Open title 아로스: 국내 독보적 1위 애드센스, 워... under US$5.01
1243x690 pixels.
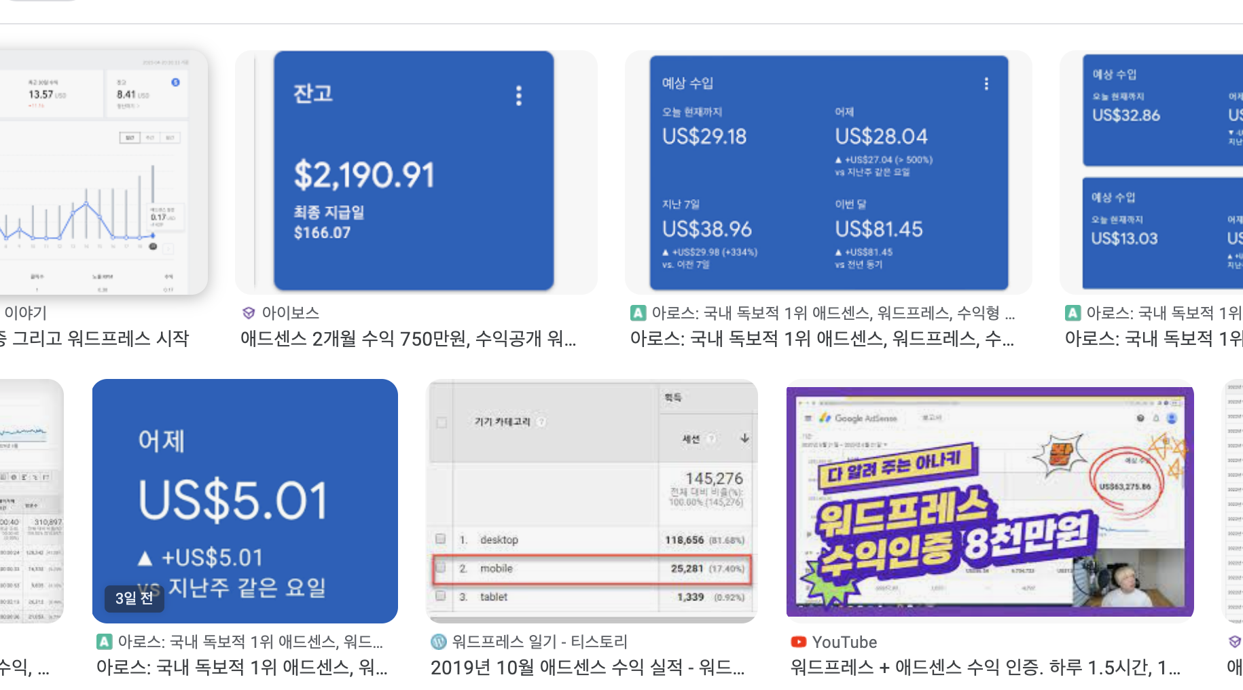242,668
